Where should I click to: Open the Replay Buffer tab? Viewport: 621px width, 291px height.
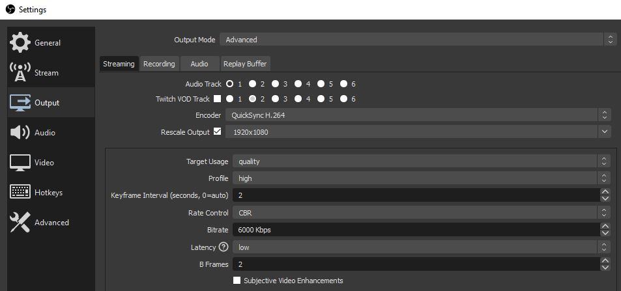point(245,64)
